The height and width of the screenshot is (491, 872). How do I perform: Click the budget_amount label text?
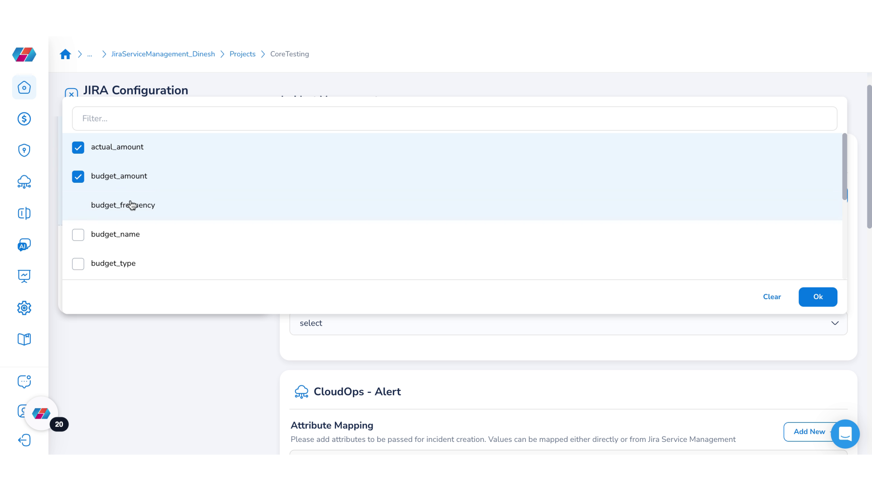click(119, 176)
